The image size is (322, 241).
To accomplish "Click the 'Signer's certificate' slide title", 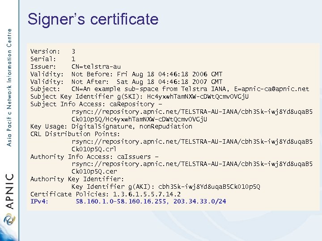I will 93,19.
